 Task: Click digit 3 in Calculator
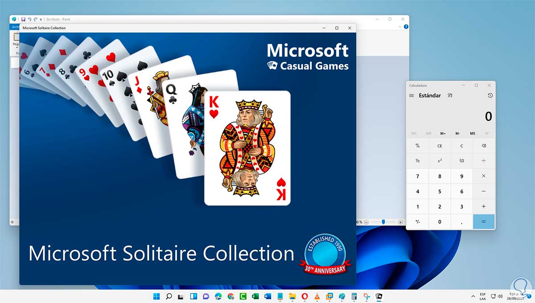click(x=461, y=207)
